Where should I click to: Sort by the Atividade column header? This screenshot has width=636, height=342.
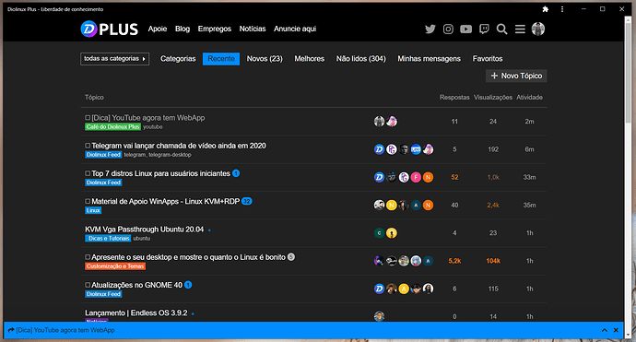529,98
